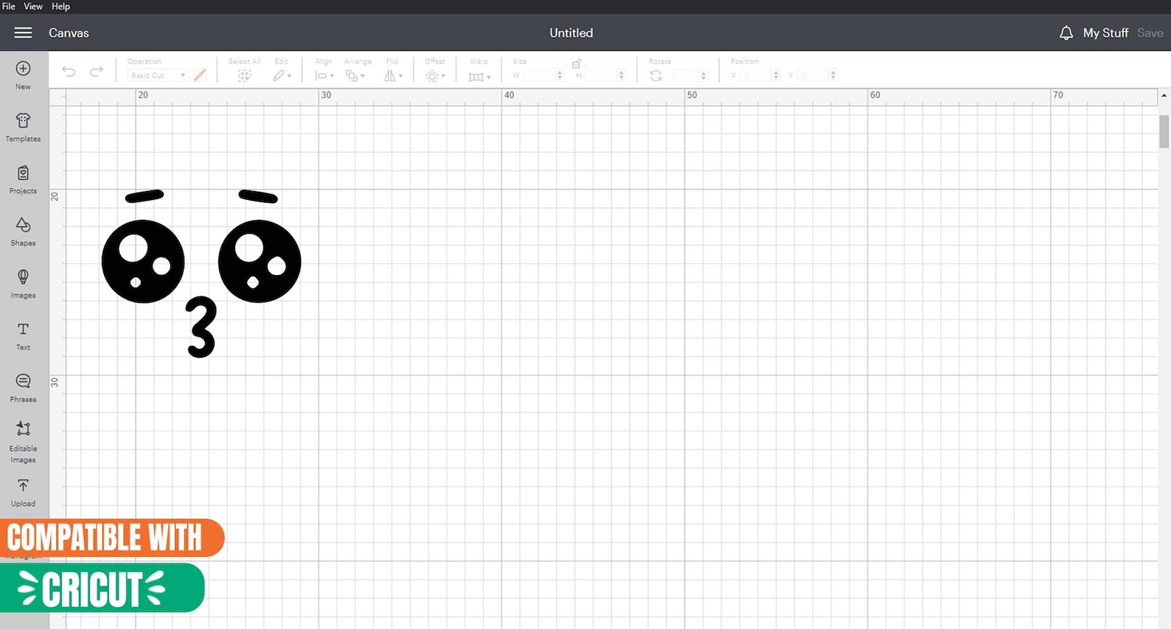The image size is (1171, 629).
Task: Open My Stuff
Action: pos(1105,32)
